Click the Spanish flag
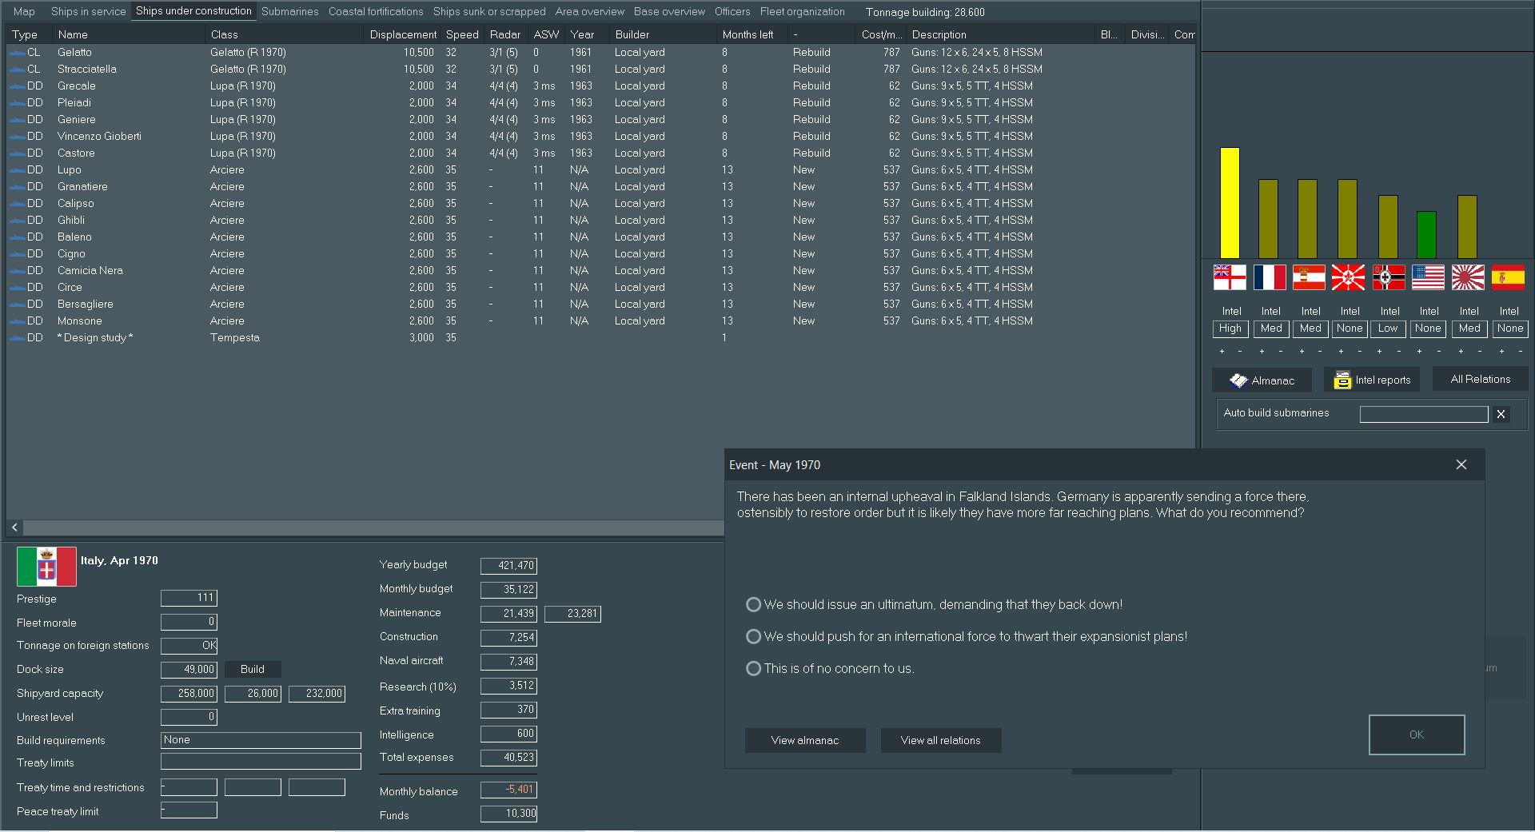The width and height of the screenshot is (1535, 832). point(1508,277)
